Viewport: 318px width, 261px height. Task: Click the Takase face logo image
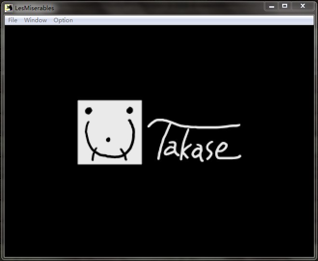(110, 132)
